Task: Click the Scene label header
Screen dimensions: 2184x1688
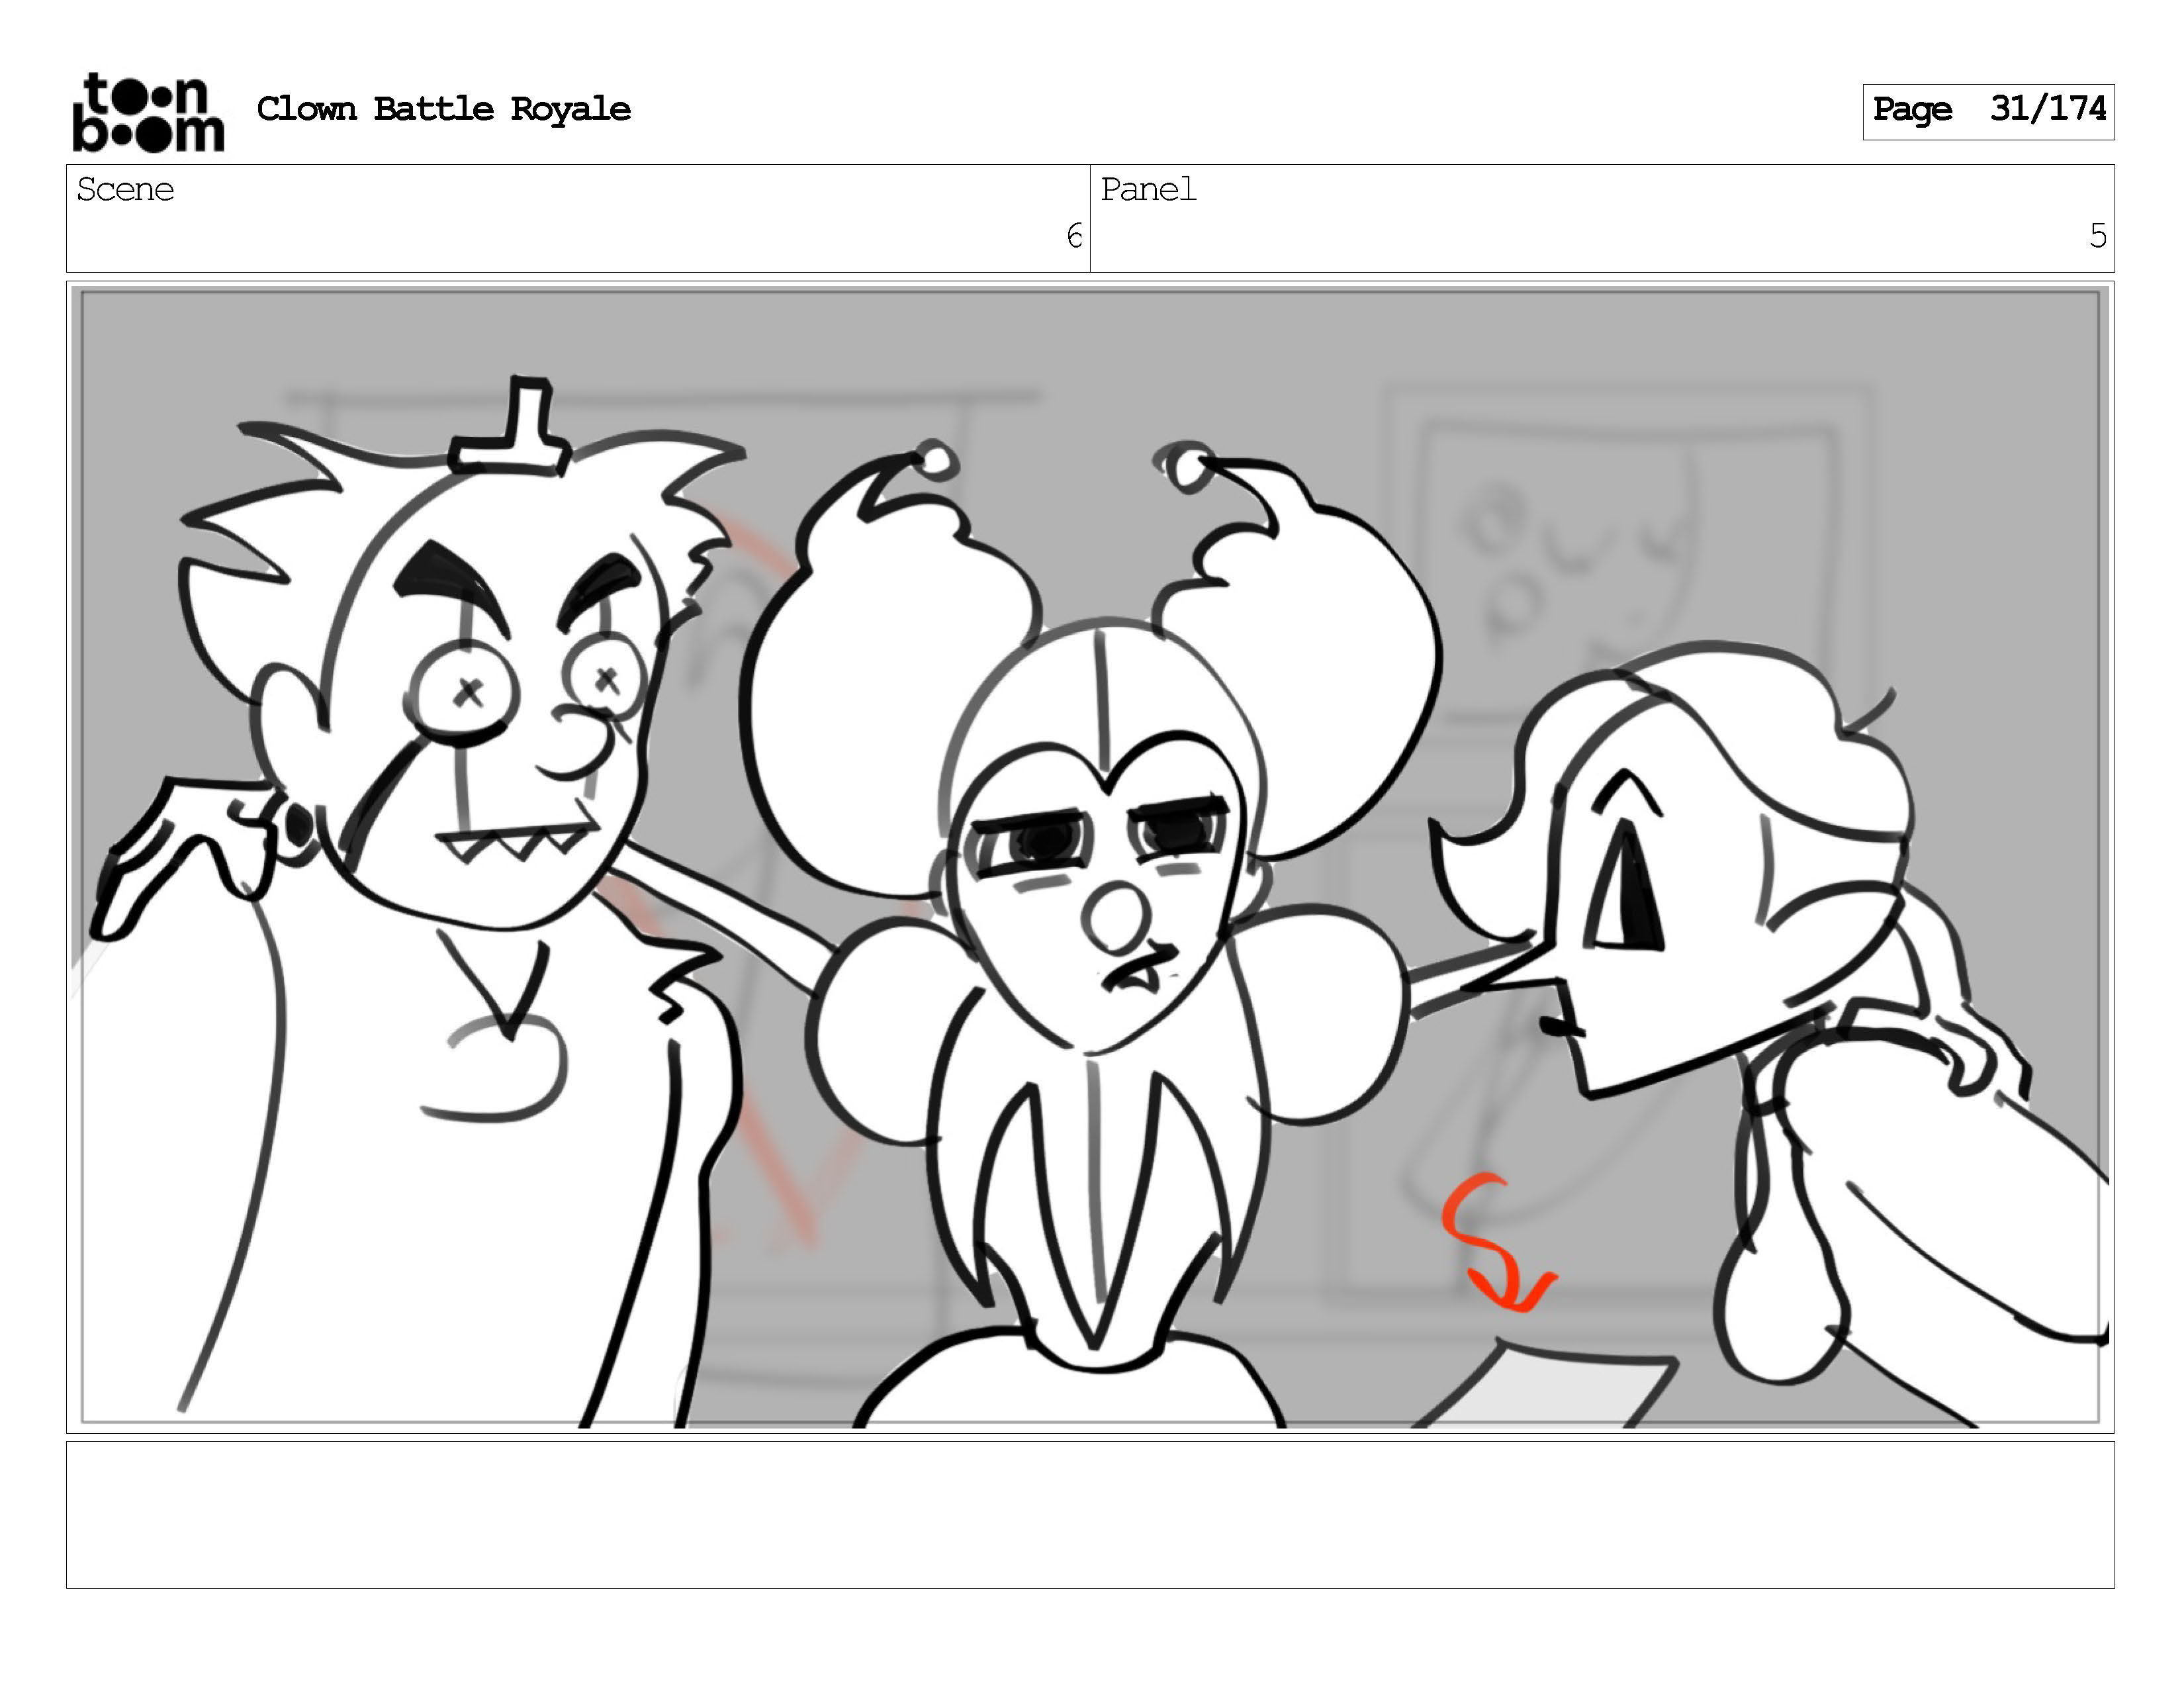Action: point(125,190)
